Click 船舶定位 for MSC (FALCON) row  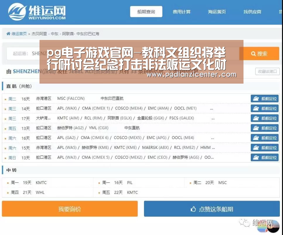pos(265,99)
